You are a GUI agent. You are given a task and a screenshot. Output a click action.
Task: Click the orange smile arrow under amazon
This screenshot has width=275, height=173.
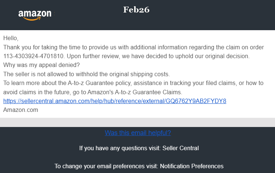coord(32,18)
